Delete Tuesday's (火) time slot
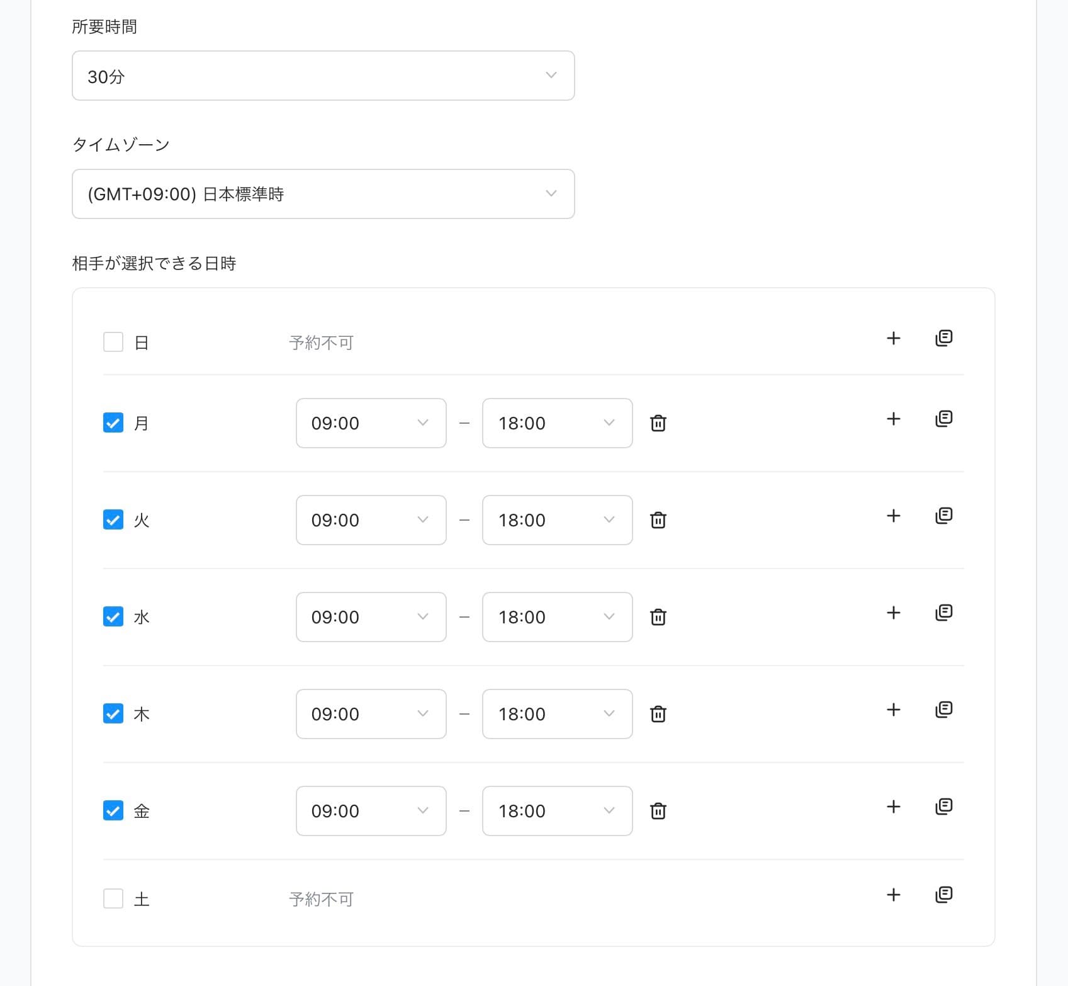Screen dimensions: 1068x986 (x=658, y=520)
